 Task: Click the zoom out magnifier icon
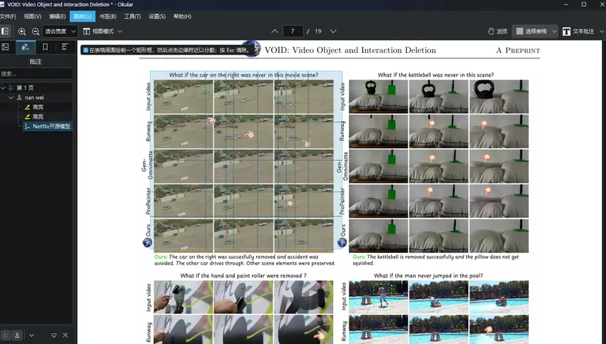(35, 31)
